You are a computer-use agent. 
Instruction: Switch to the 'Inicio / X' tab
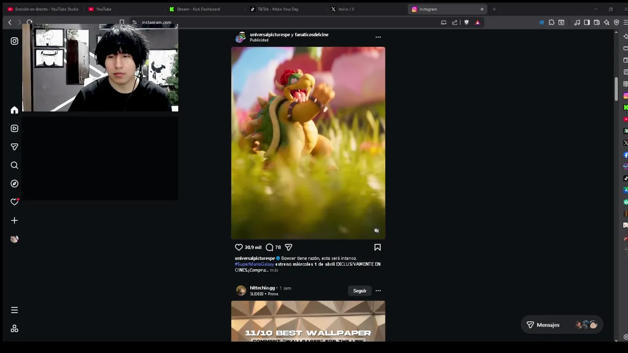pyautogui.click(x=366, y=9)
